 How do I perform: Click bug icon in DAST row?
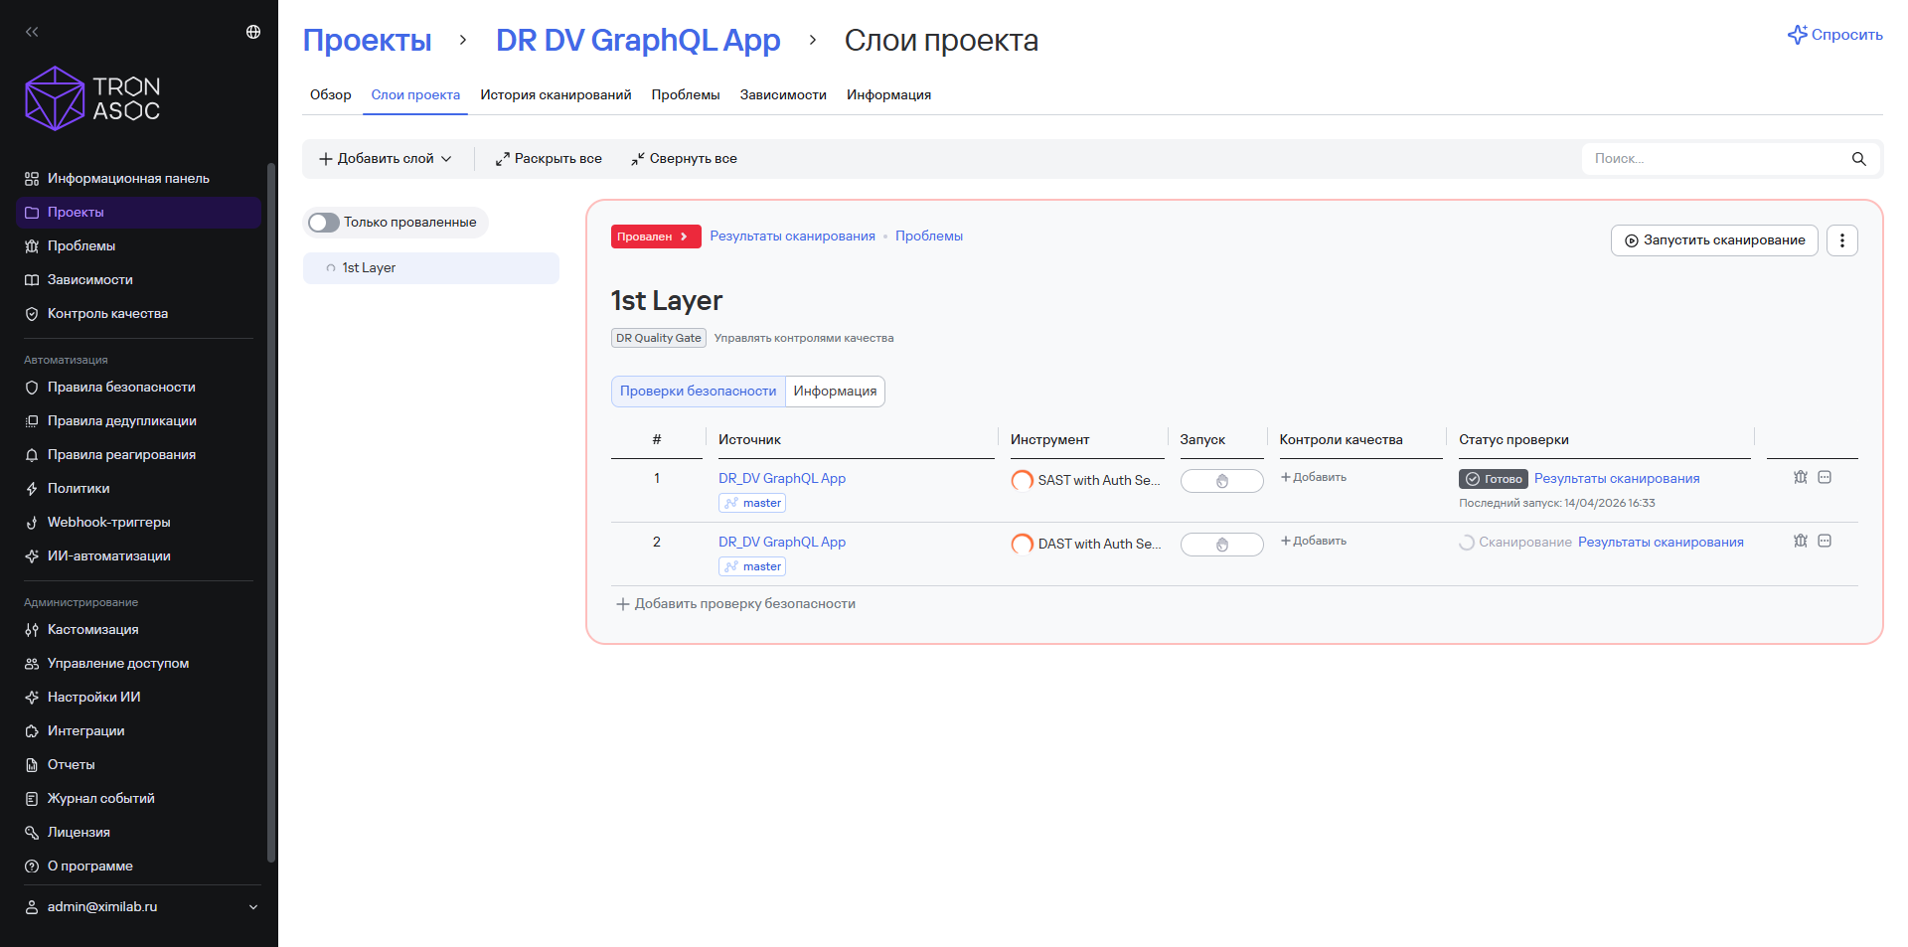tap(1800, 542)
